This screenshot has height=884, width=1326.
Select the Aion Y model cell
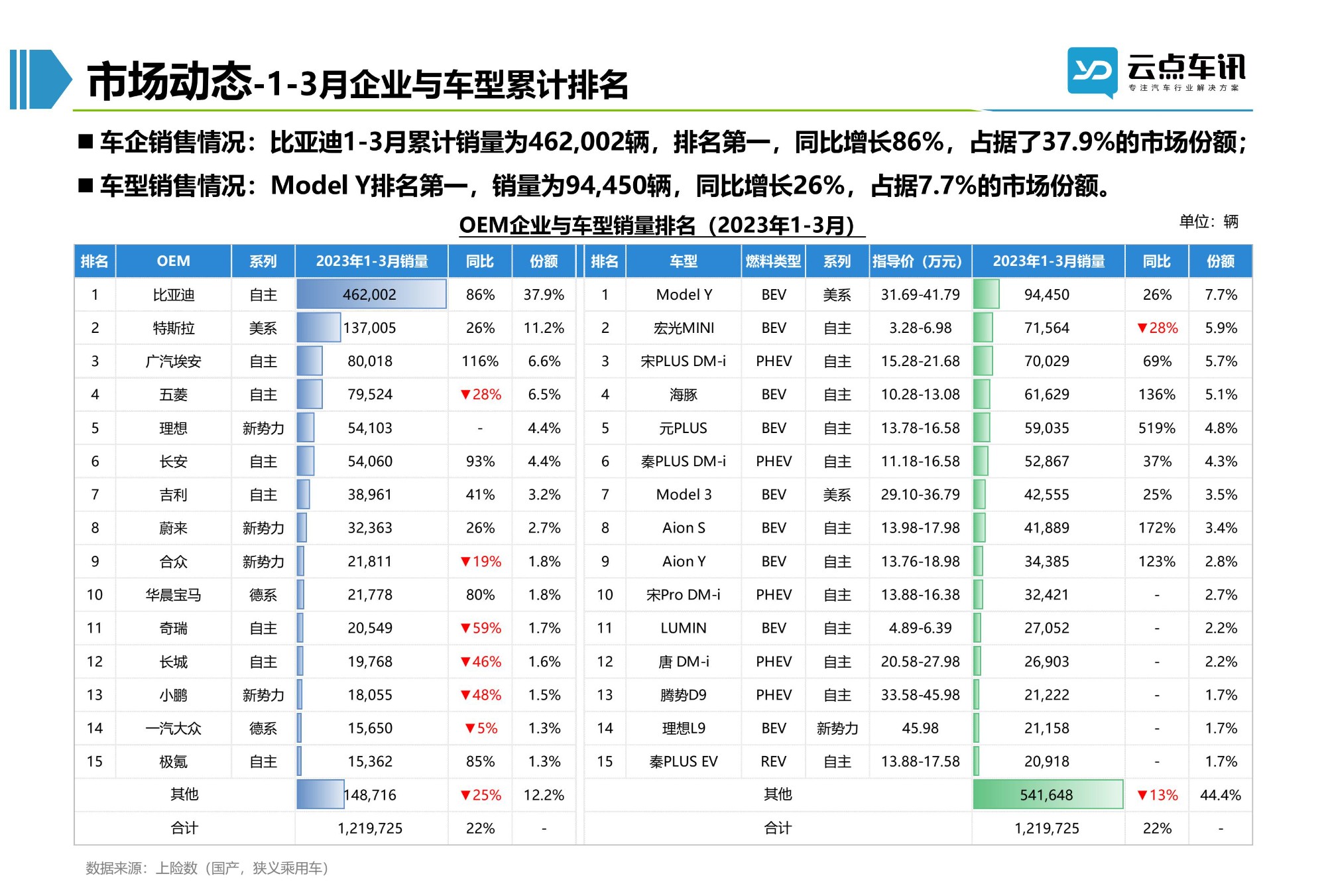pos(684,561)
